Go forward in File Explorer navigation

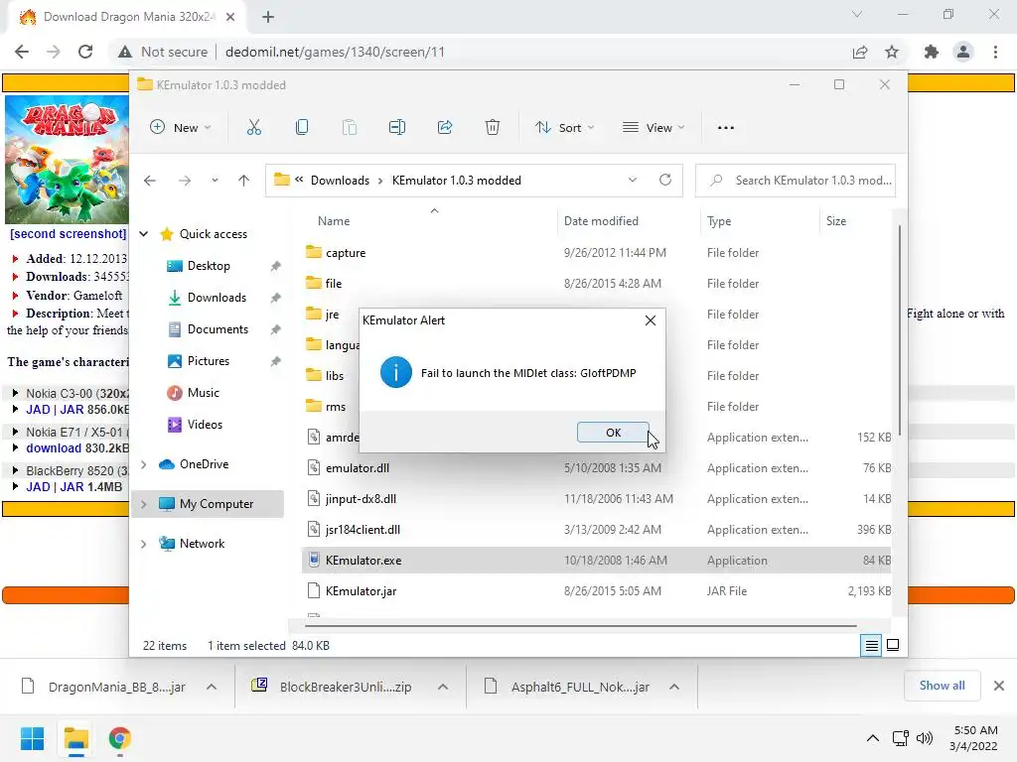[185, 181]
